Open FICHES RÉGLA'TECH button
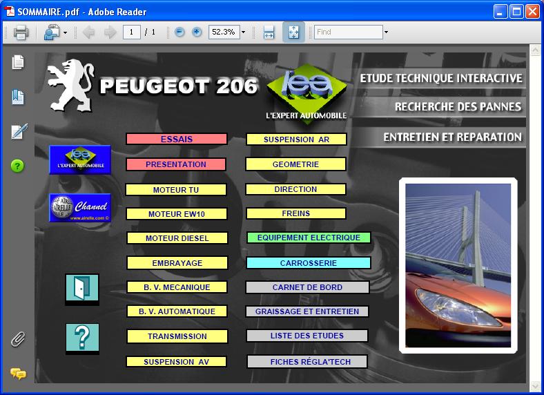 click(x=307, y=361)
